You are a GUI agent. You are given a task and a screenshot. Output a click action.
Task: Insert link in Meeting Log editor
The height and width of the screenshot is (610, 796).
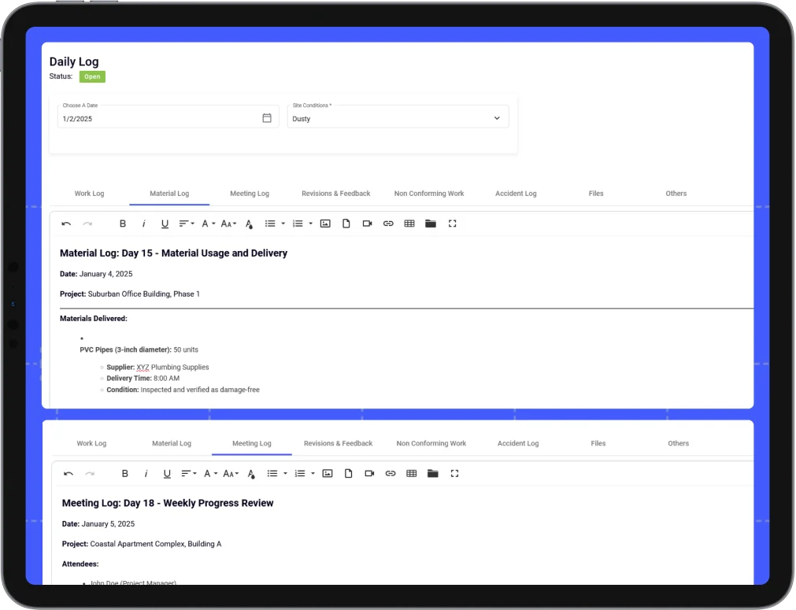pyautogui.click(x=391, y=474)
